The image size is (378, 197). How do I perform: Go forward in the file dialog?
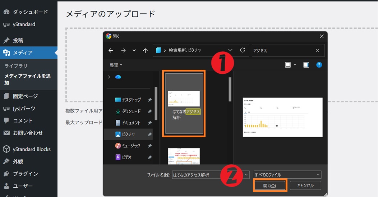pyautogui.click(x=123, y=50)
